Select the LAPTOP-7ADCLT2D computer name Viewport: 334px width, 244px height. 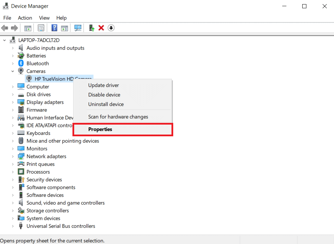pyautogui.click(x=39, y=40)
